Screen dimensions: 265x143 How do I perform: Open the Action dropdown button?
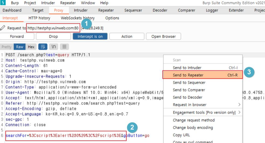coord(127,37)
